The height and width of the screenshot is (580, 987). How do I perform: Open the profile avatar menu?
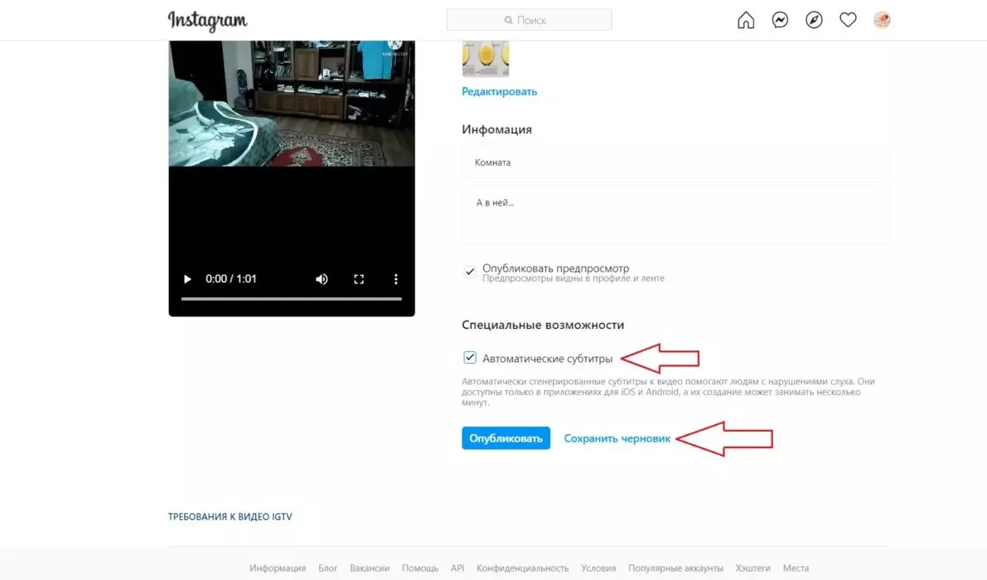pyautogui.click(x=882, y=20)
